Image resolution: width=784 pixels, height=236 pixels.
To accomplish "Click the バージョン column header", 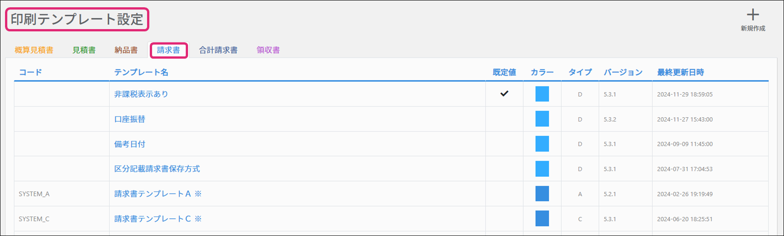I will [623, 72].
